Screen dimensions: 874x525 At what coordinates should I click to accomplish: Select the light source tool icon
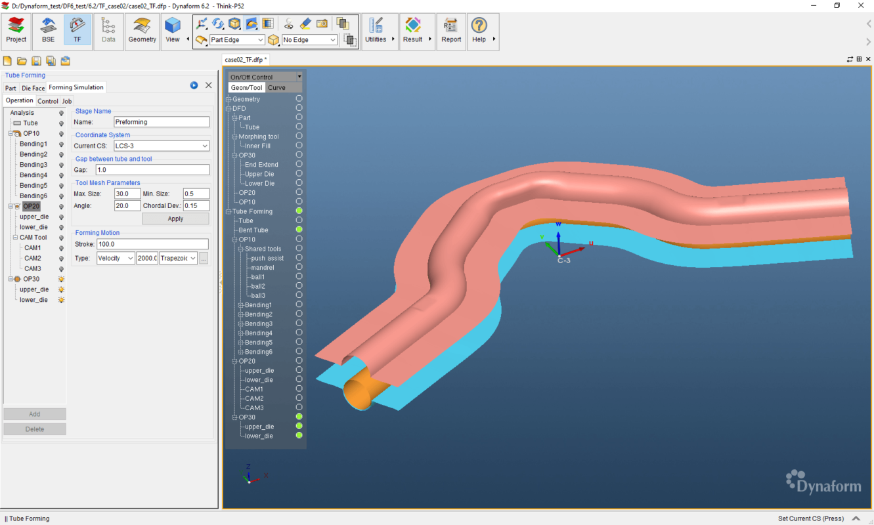tap(289, 24)
